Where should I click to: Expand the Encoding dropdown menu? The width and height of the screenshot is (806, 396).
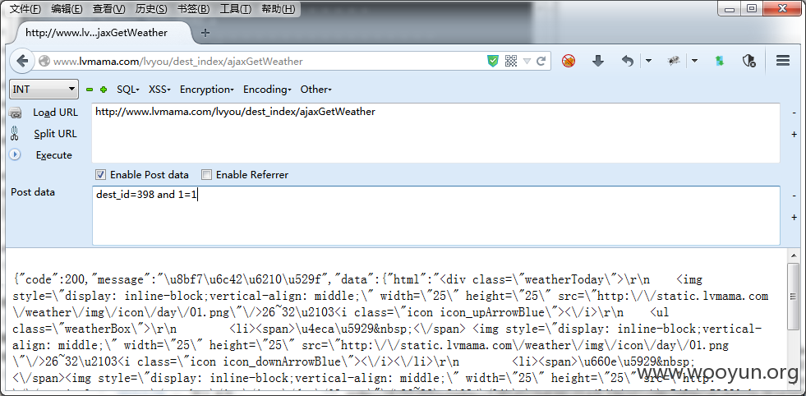click(267, 90)
